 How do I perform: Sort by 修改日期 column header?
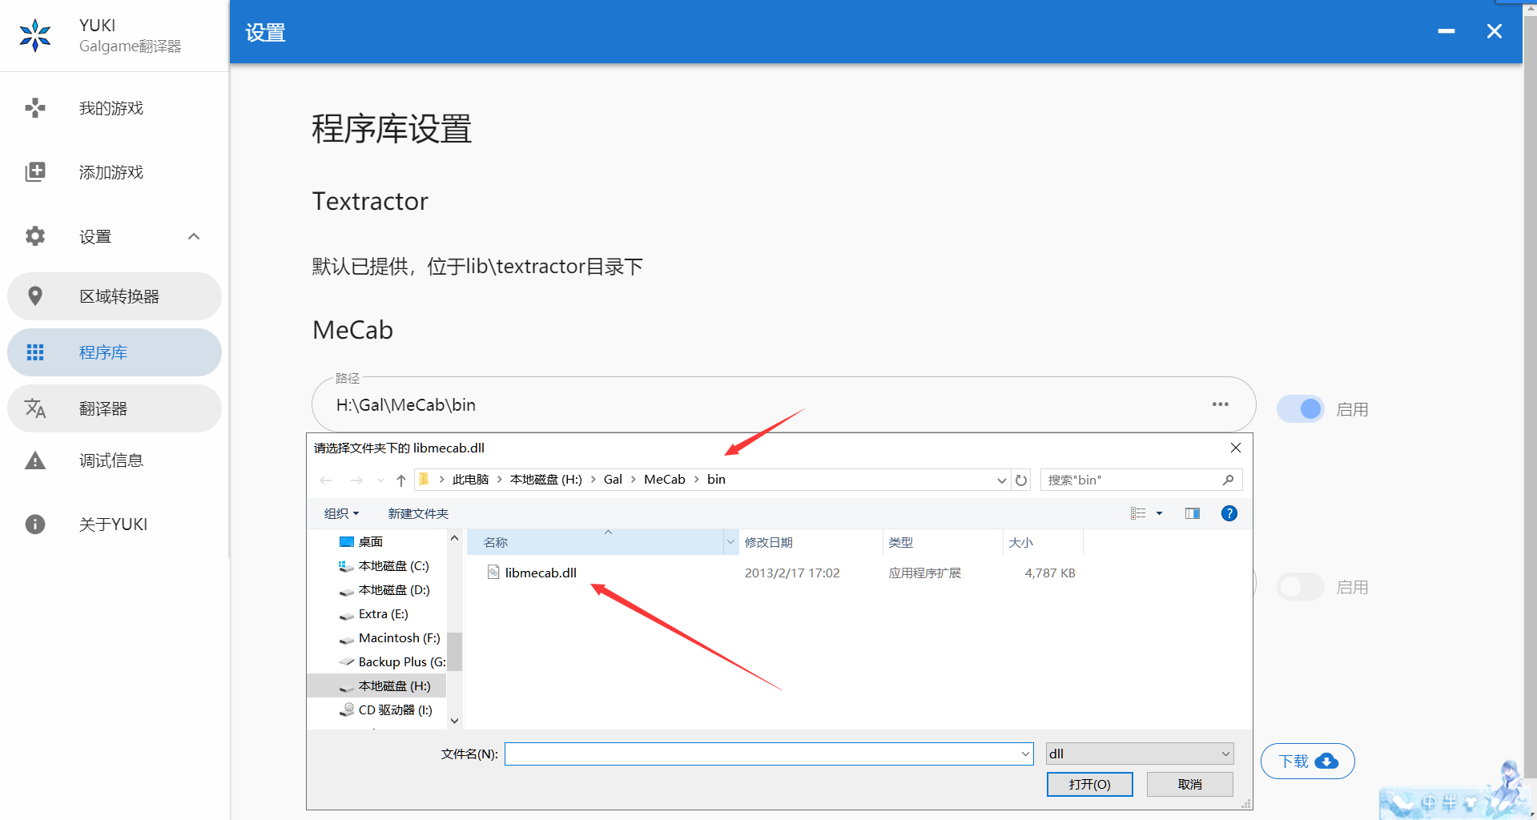(x=811, y=542)
